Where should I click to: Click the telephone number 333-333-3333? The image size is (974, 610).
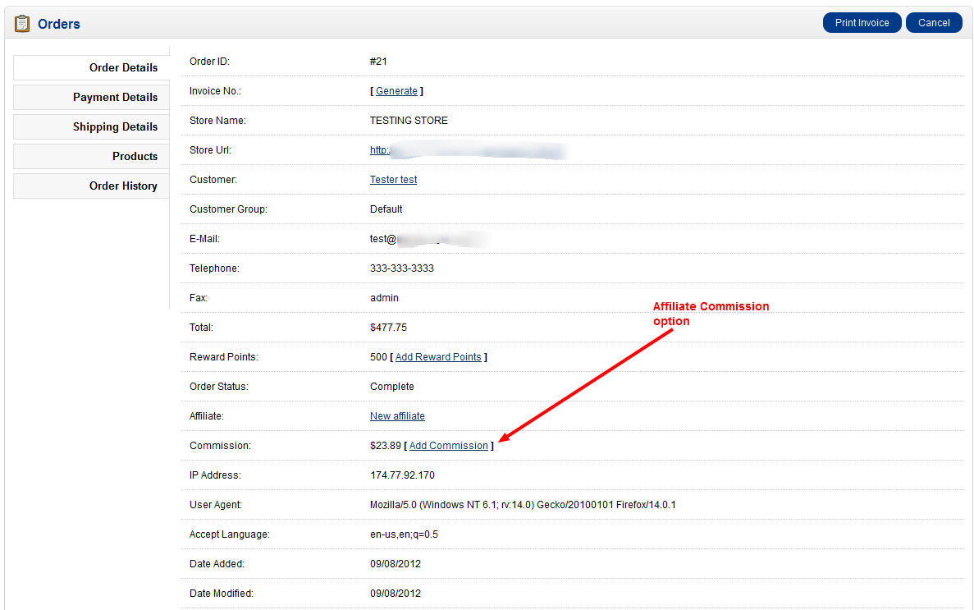pyautogui.click(x=402, y=268)
